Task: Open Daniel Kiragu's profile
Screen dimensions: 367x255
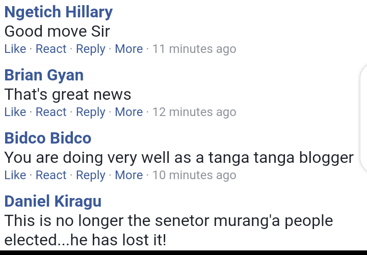Action: tap(53, 201)
